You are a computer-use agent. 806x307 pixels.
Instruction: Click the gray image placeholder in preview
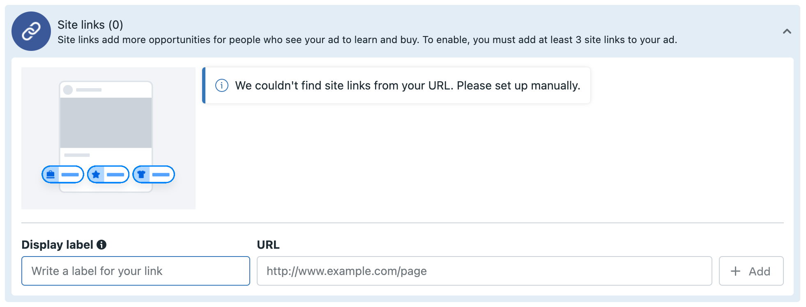click(106, 123)
